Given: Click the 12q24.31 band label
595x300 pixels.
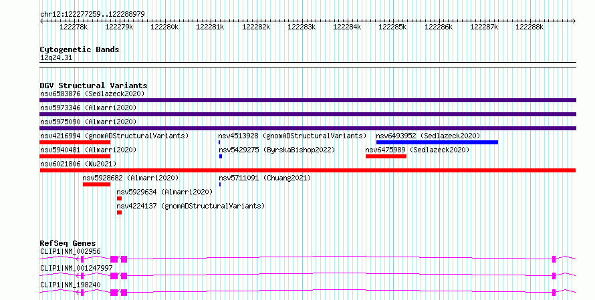Looking at the screenshot, I should pyautogui.click(x=56, y=57).
